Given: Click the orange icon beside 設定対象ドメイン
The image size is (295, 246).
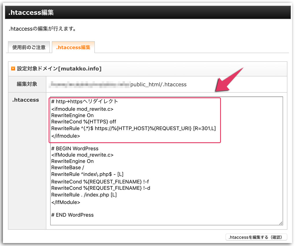Looking at the screenshot, I should pos(13,69).
